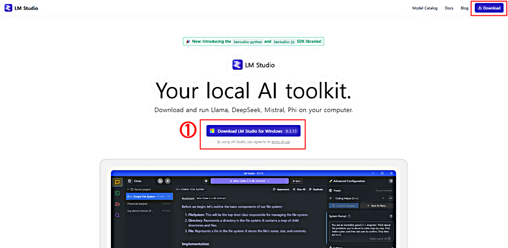Screen dimensions: 508x248
Task: Open the Model Catalog page
Action: [425, 8]
